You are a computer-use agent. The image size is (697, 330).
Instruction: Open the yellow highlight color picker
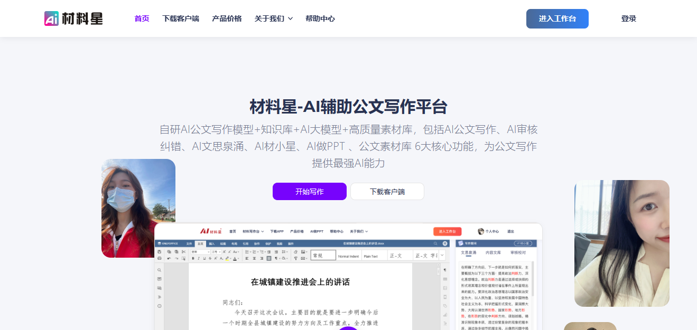[x=229, y=258]
